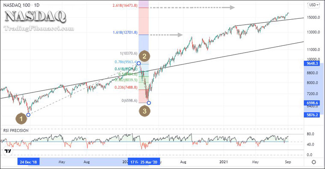The height and width of the screenshot is (169, 325).
Task: Click the 1(10370.6) Fibonacci level label
Action: tap(129, 53)
